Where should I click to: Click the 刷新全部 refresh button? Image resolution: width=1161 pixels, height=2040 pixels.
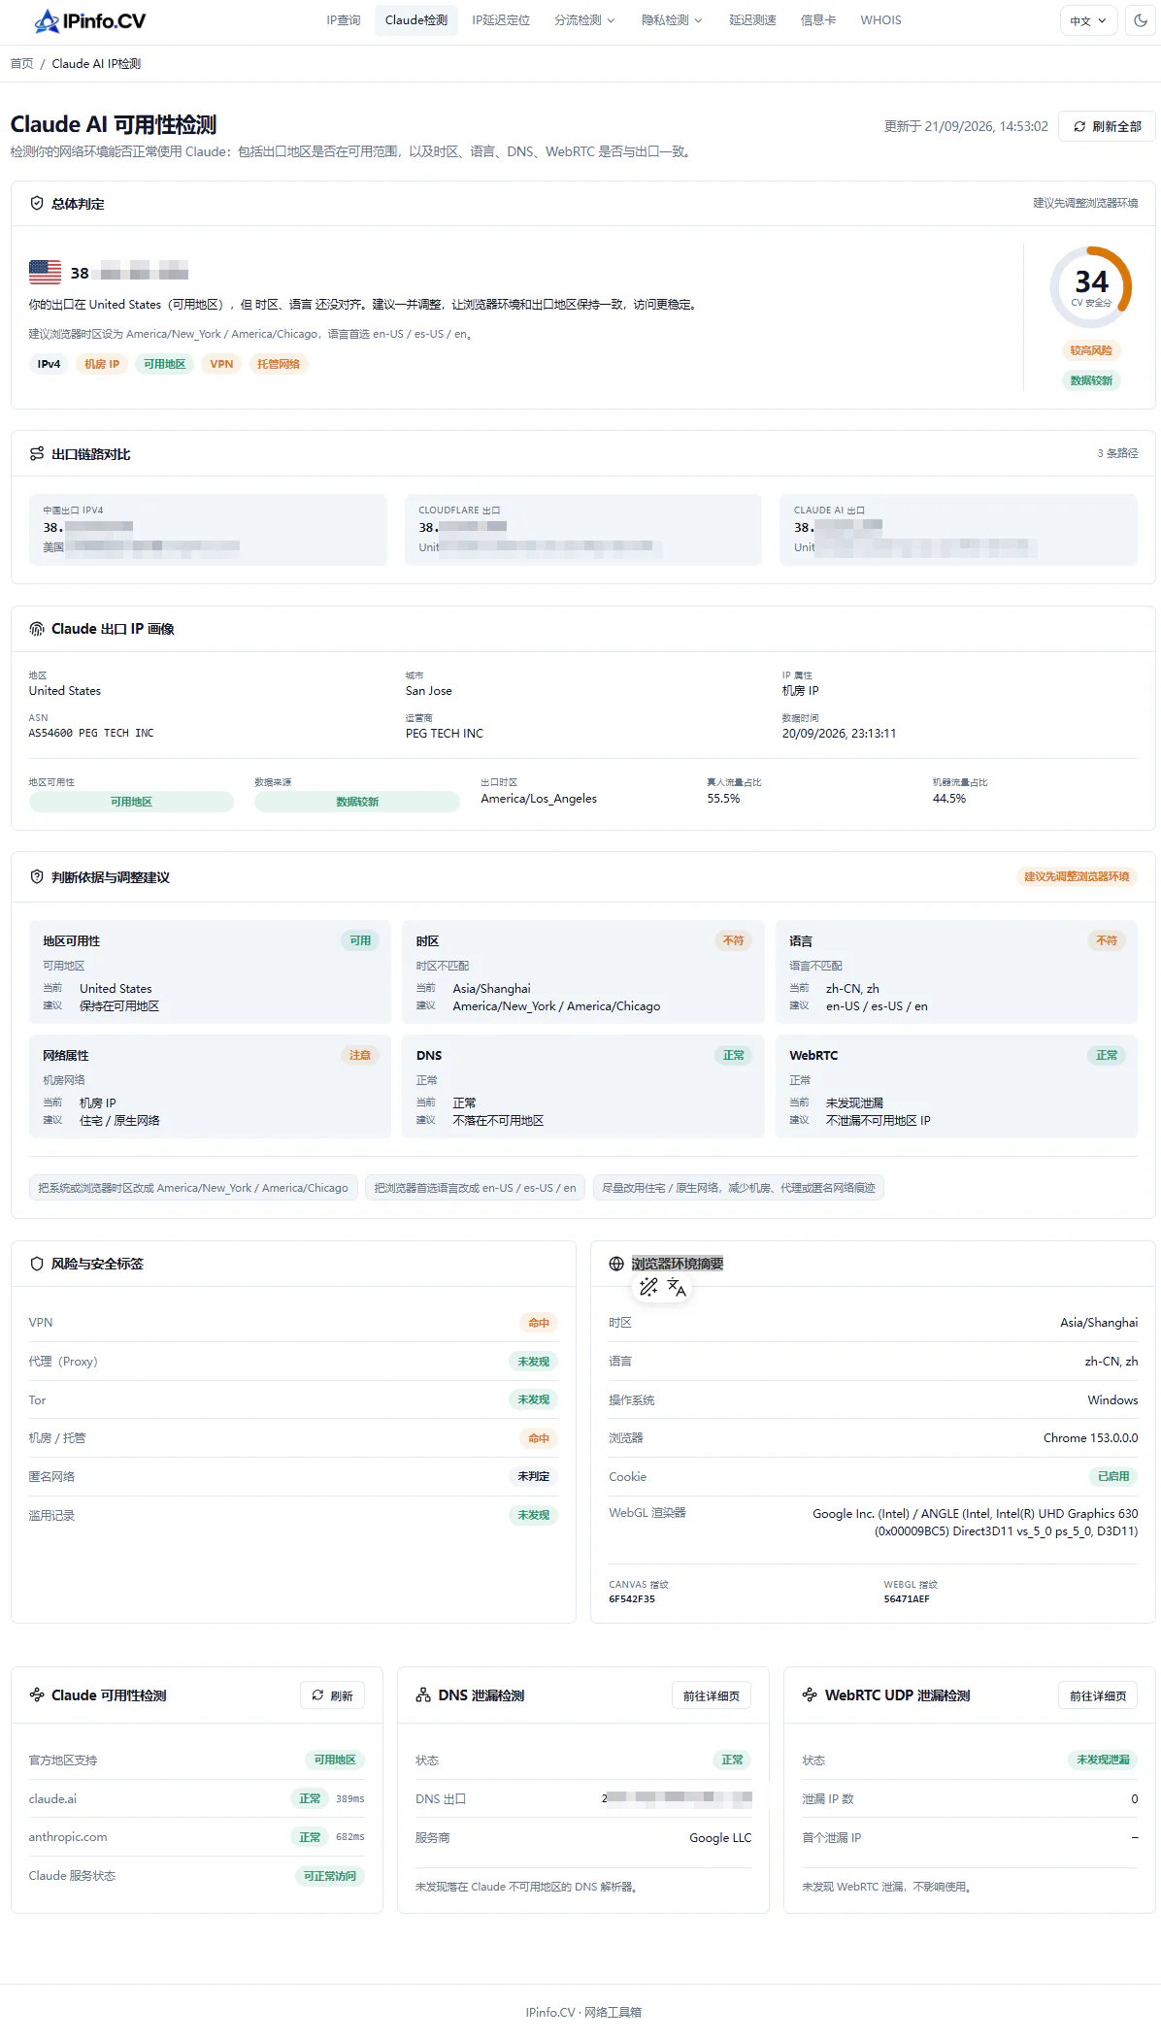coord(1107,126)
